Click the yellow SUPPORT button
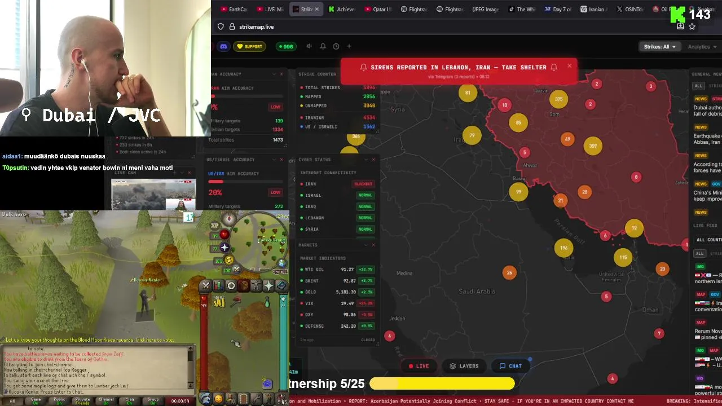 click(x=249, y=47)
